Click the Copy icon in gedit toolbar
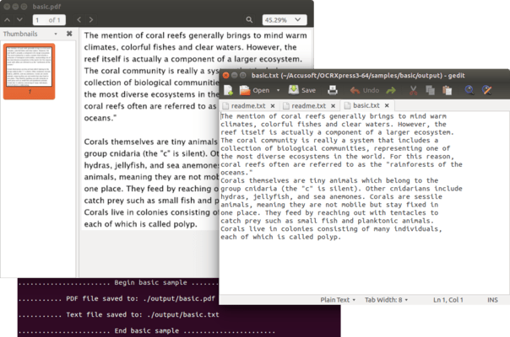Screen dimensions: 510x337 [430, 90]
